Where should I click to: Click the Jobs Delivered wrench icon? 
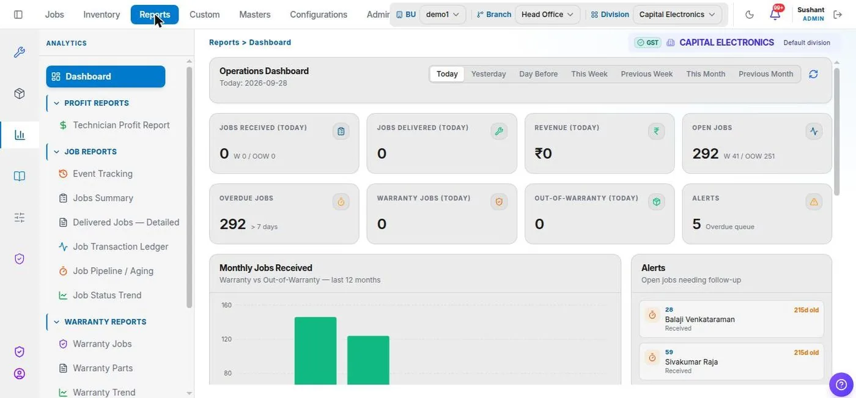499,131
